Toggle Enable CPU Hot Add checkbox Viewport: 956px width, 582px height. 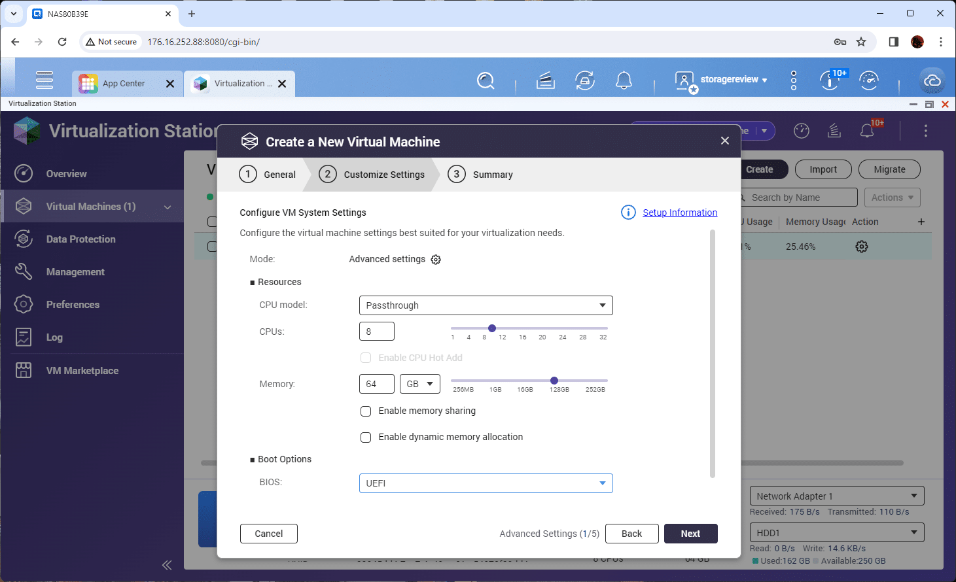(366, 358)
